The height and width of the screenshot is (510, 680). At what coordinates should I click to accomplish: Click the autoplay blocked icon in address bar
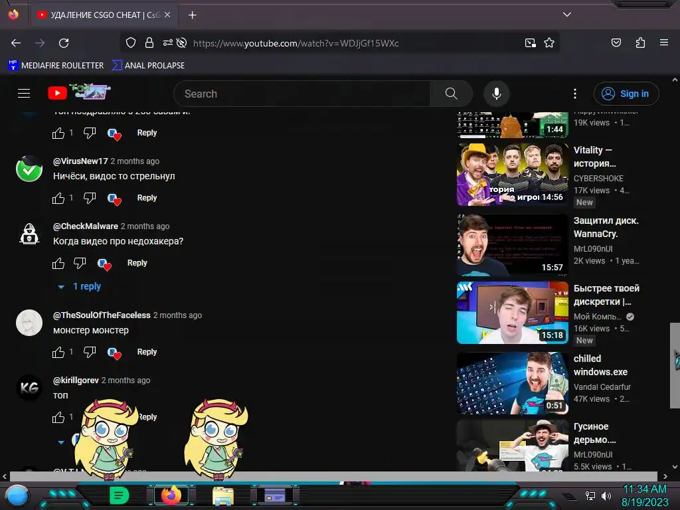tap(182, 42)
